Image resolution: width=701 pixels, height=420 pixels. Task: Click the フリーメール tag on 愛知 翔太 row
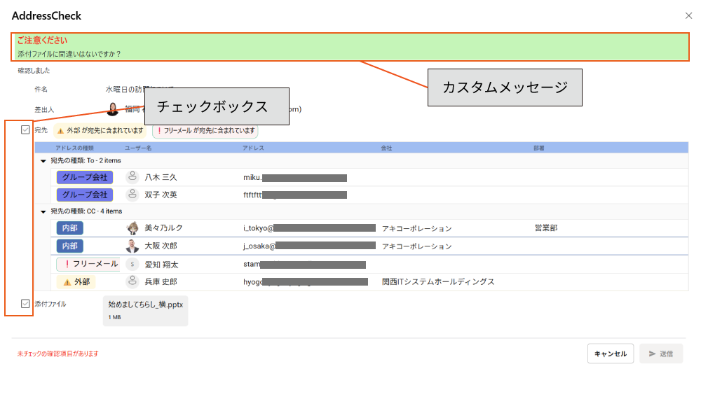(x=88, y=265)
